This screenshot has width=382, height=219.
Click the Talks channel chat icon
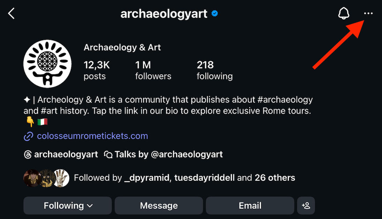[x=108, y=155]
